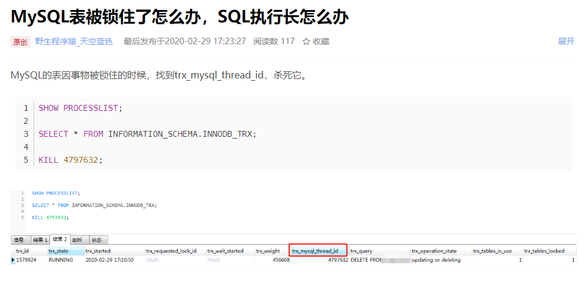Click code line SHOW PROCESSLIST;
This screenshot has height=296, width=586.
(x=80, y=108)
